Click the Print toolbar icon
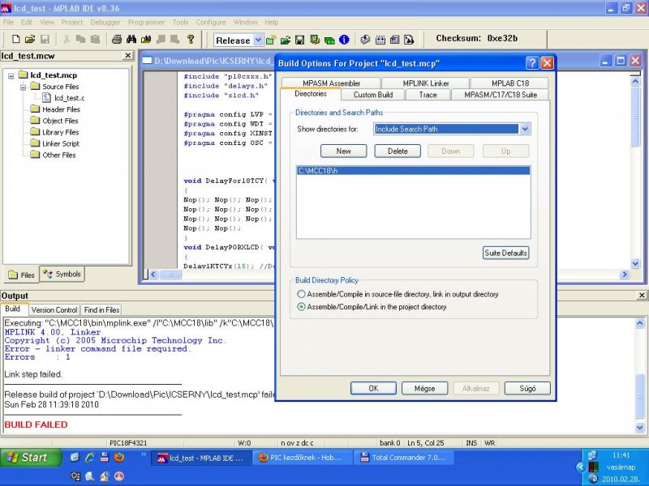649x486 pixels. [117, 39]
